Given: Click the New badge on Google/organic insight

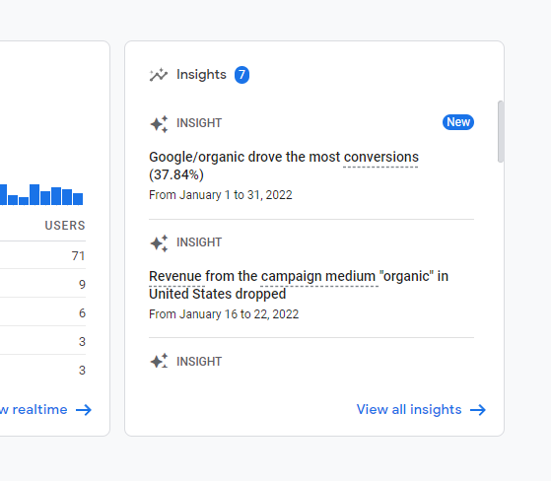Looking at the screenshot, I should [x=458, y=122].
